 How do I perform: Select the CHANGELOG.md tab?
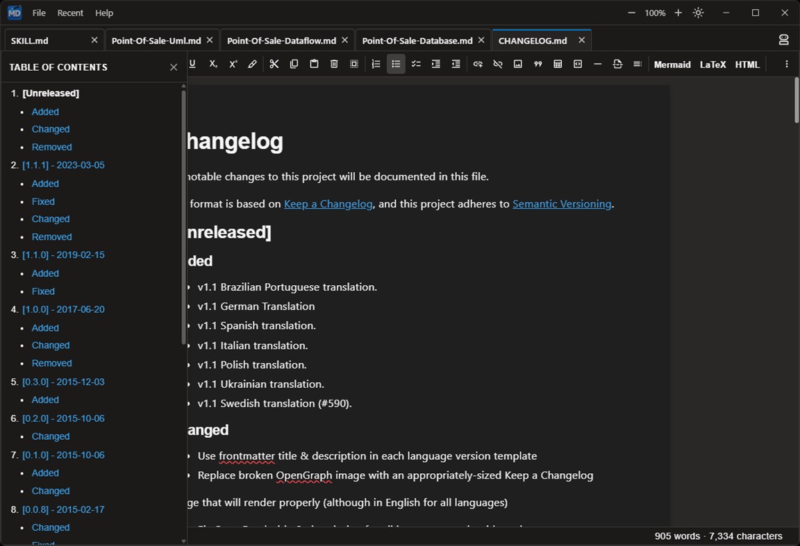542,40
